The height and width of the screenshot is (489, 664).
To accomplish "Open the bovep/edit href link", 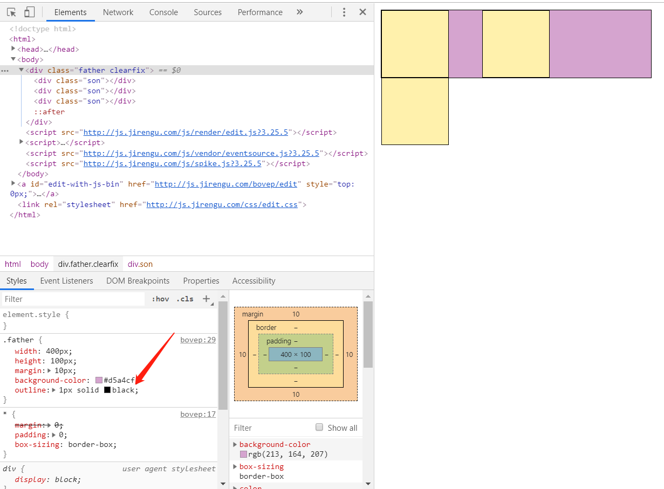I will tap(226, 184).
